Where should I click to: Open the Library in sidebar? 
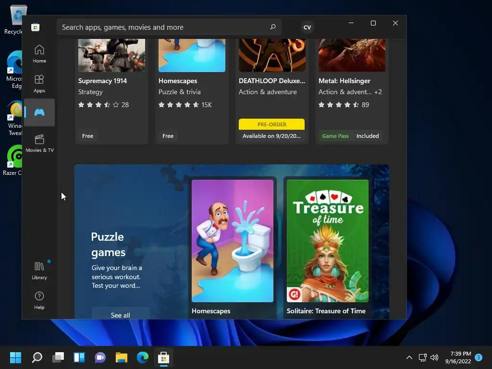click(x=39, y=271)
